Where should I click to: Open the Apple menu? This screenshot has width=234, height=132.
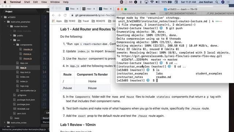5,2
